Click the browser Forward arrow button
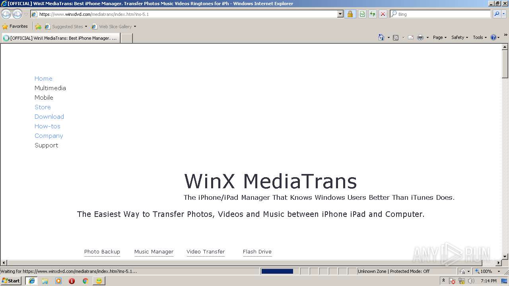509x286 pixels. pyautogui.click(x=17, y=14)
